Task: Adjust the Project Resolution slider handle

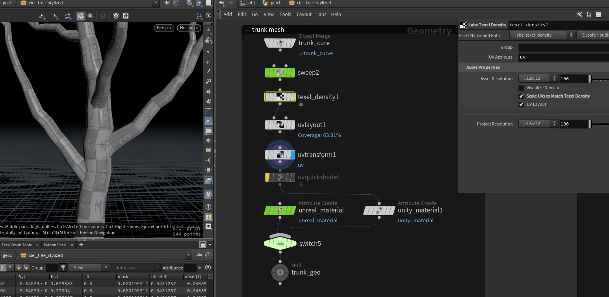Action: [x=590, y=124]
